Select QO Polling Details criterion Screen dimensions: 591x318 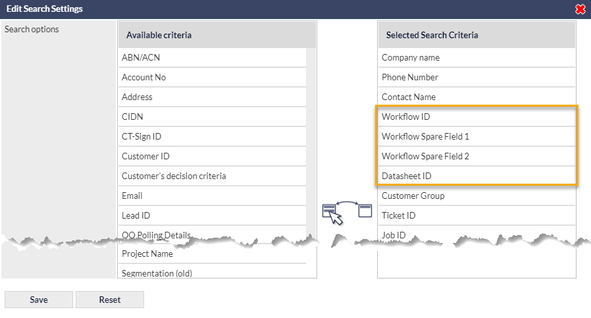click(212, 234)
